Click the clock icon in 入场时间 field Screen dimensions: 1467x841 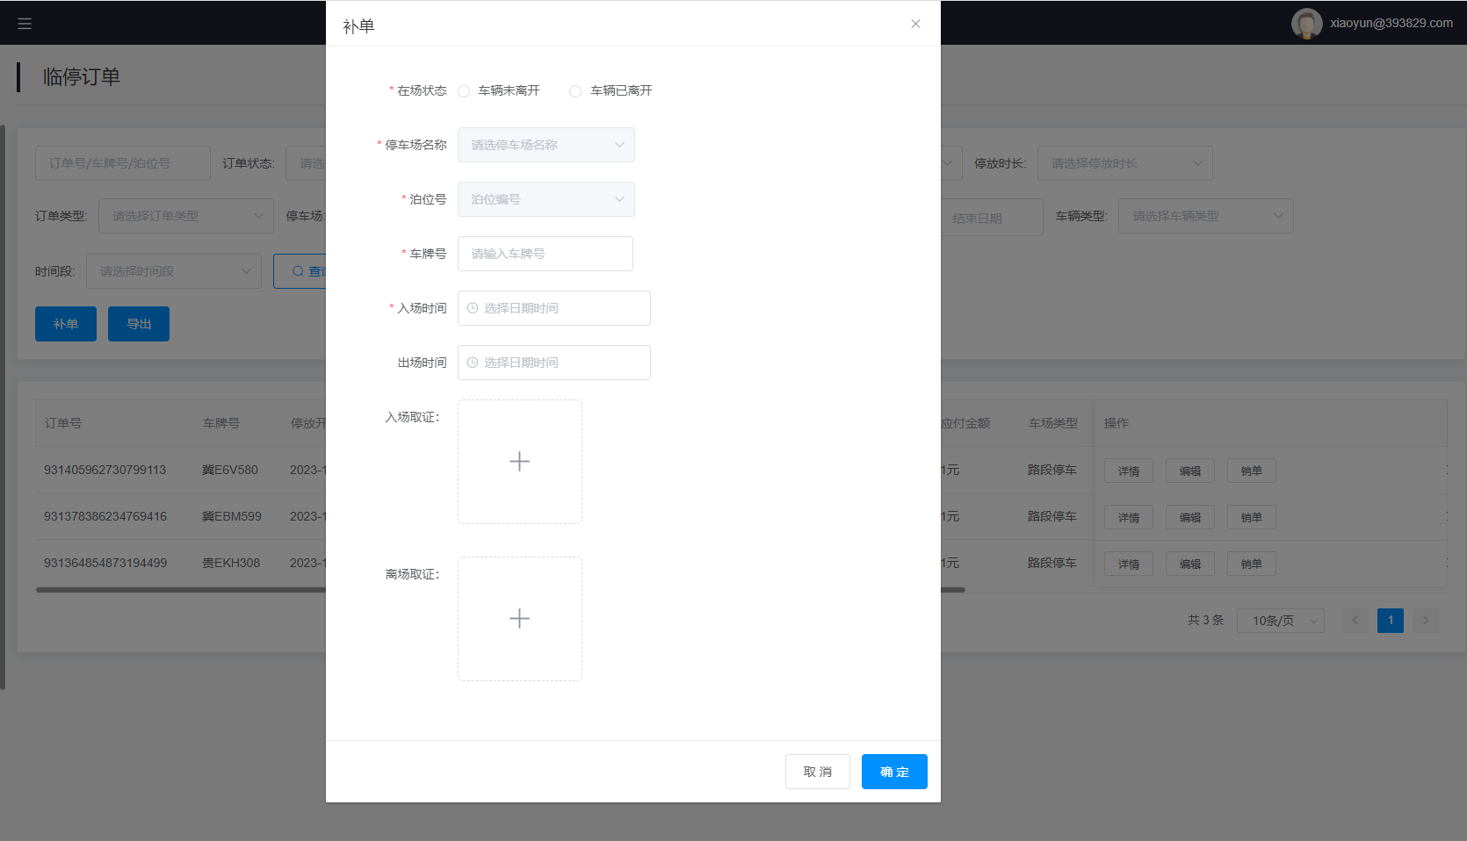(473, 308)
